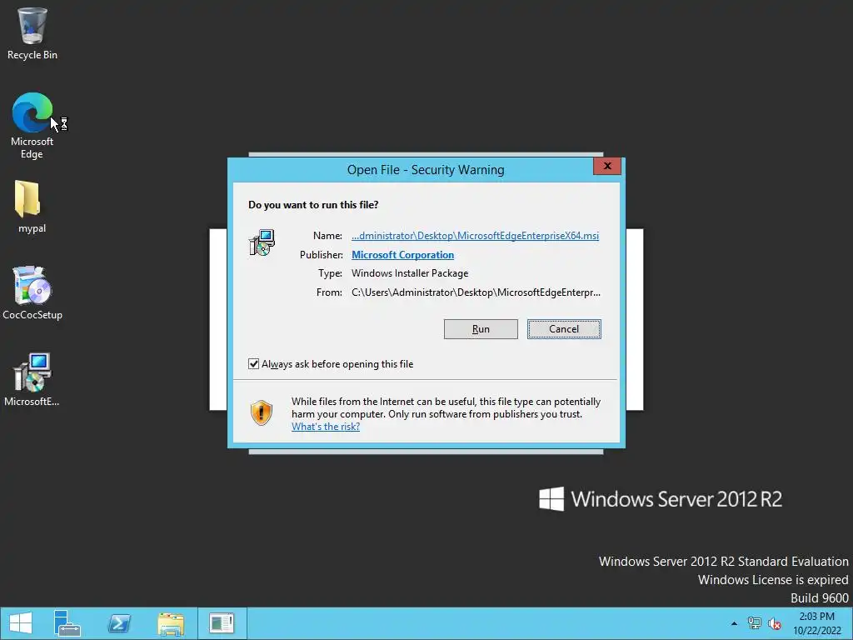Click the Cancel button
Image resolution: width=853 pixels, height=640 pixels.
point(564,329)
